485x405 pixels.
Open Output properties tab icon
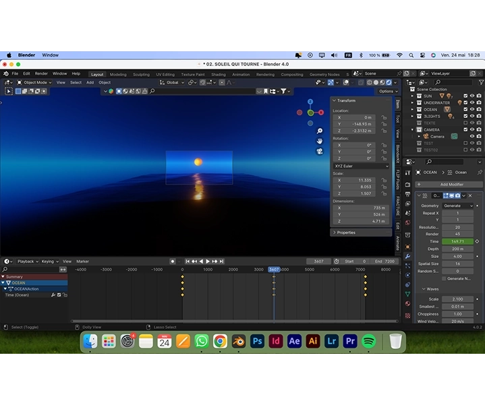(x=407, y=194)
